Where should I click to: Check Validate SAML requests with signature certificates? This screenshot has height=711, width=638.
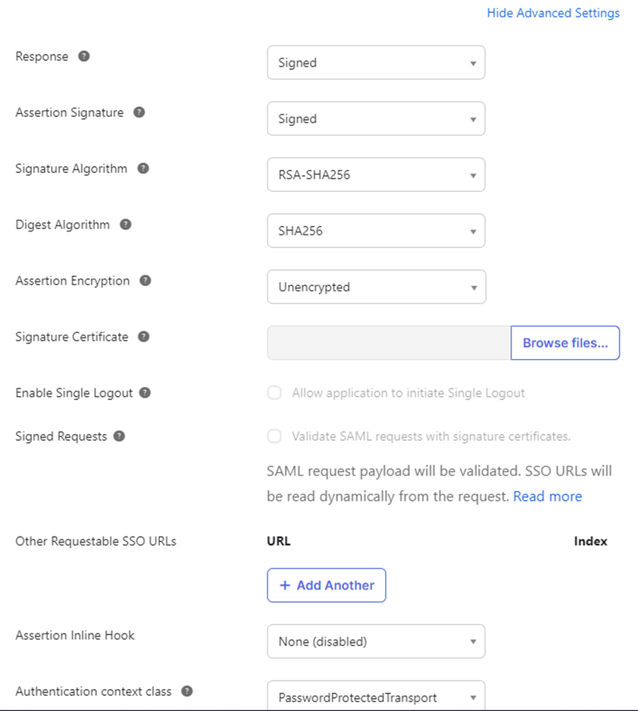tap(274, 436)
